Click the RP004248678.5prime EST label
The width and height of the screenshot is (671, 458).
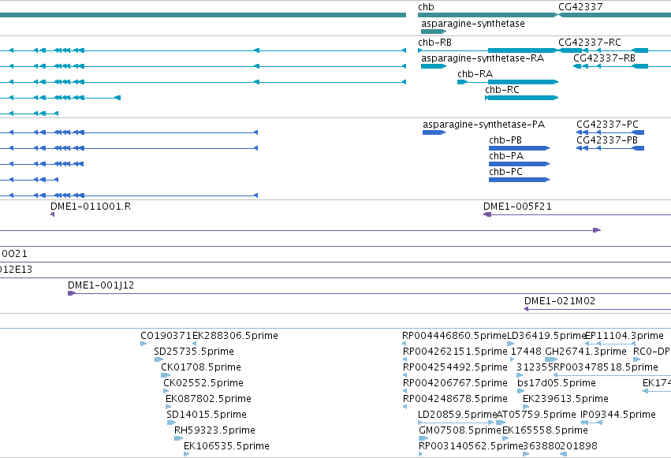455,399
